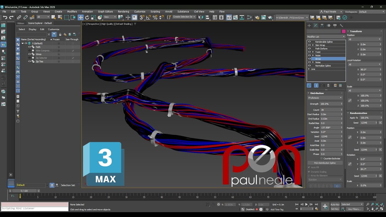This screenshot has width=386, height=217.
Task: Open the Utilities wrench panel tab
Action: click(341, 26)
